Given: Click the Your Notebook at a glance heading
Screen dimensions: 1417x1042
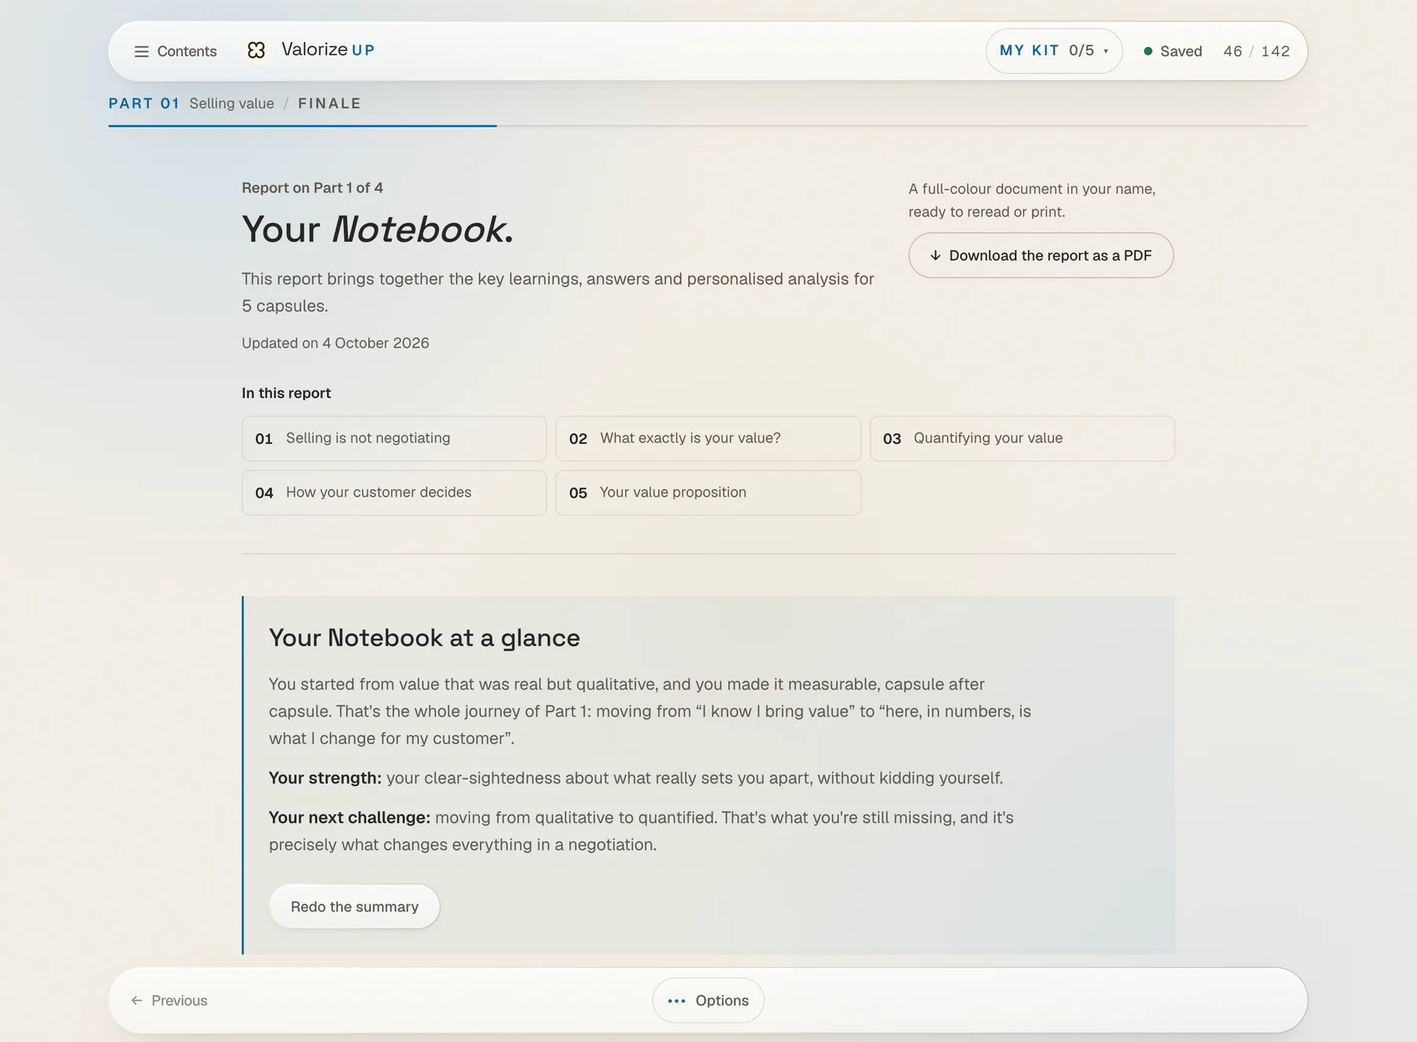Looking at the screenshot, I should [424, 637].
